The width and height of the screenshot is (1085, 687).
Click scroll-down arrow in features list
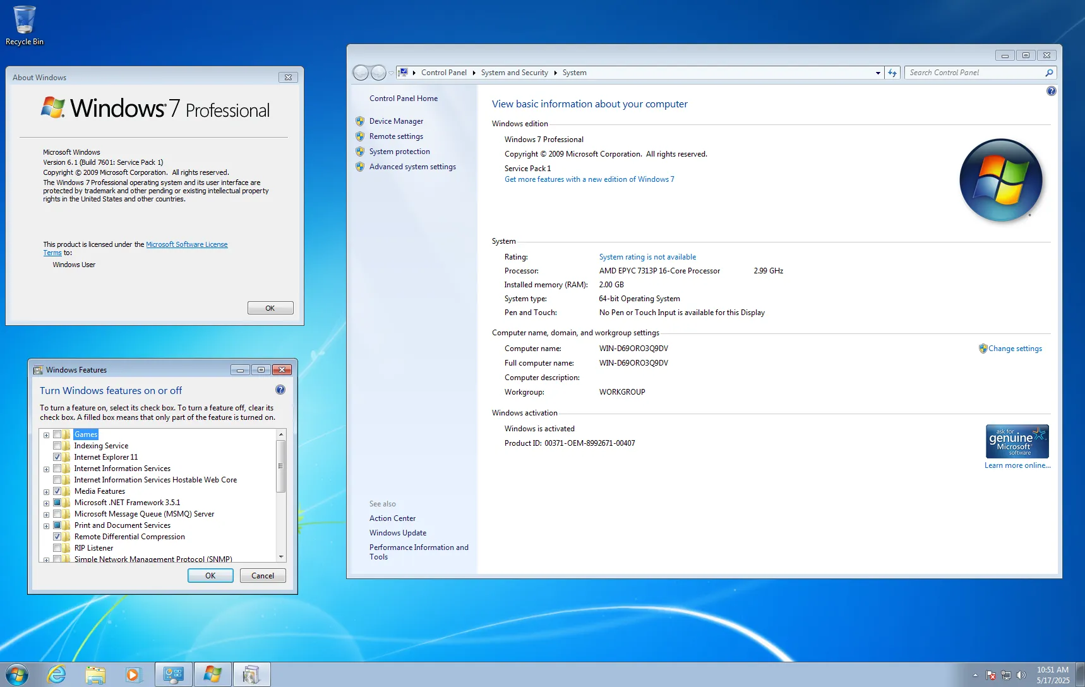(x=281, y=557)
